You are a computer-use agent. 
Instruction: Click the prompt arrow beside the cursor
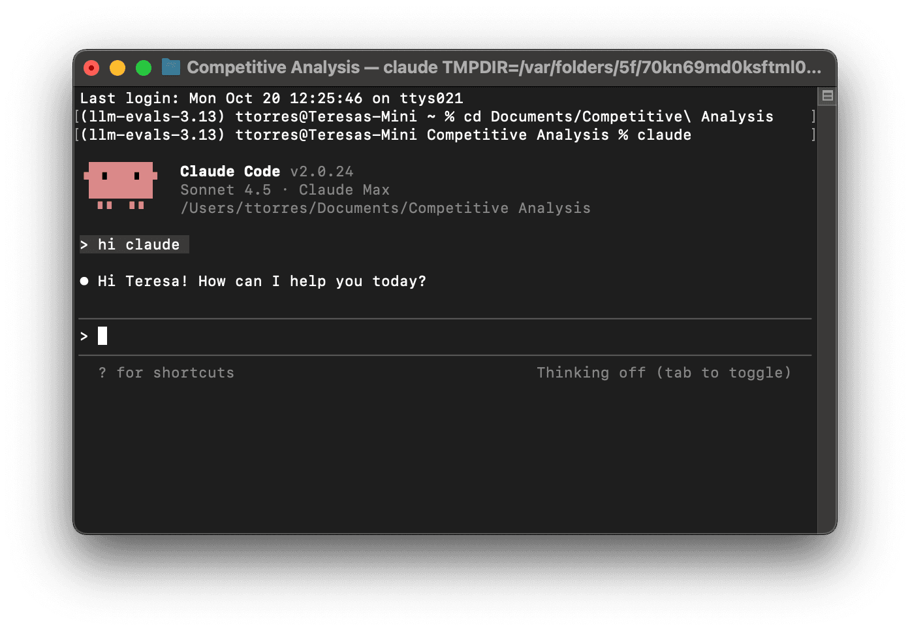pos(84,336)
